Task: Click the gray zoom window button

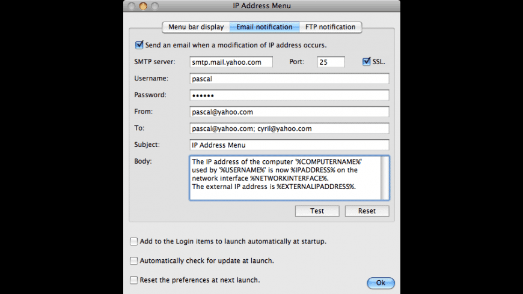Action: point(154,6)
